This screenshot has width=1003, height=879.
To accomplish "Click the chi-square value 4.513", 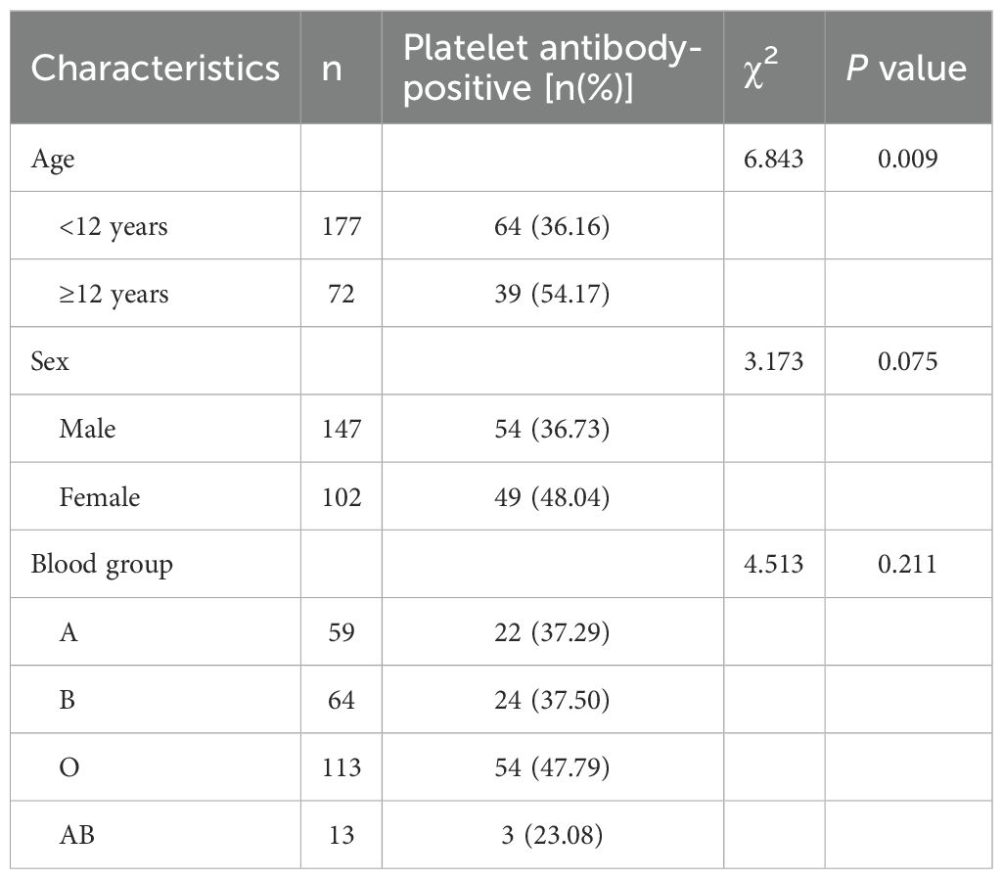I will (773, 564).
